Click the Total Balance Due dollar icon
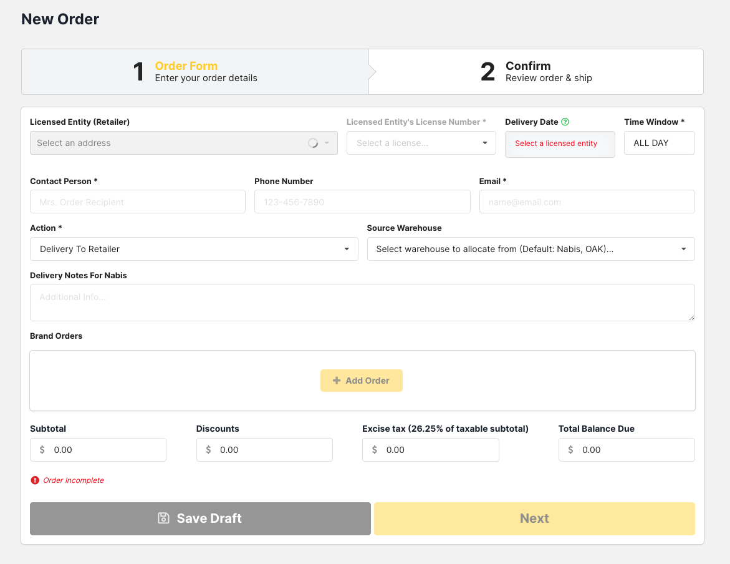Screen dimensions: 730x564 [570, 450]
